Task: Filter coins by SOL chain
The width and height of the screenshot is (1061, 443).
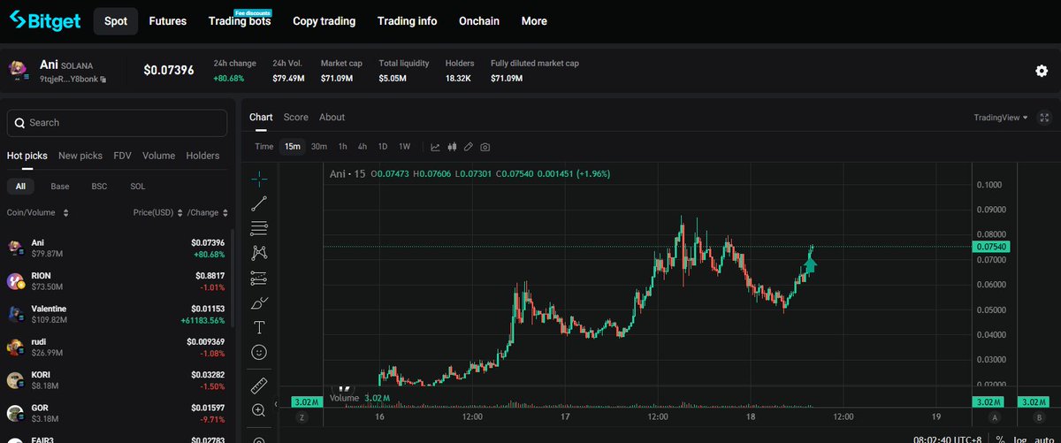Action: click(138, 187)
